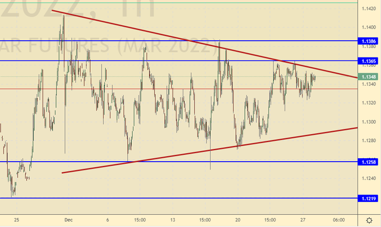Click 1.1420 on the price scale
381x227 pixels.
click(369, 8)
